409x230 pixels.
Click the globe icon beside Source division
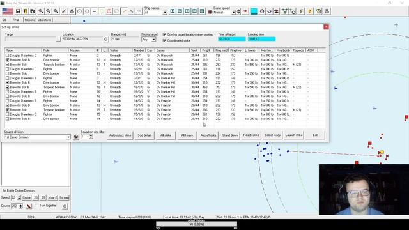point(76,137)
